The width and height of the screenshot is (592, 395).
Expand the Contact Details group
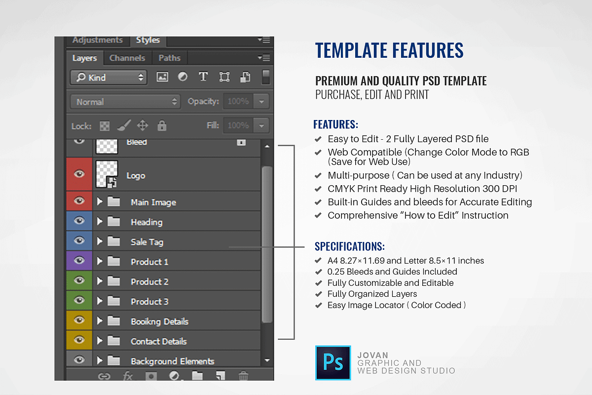[x=100, y=341]
